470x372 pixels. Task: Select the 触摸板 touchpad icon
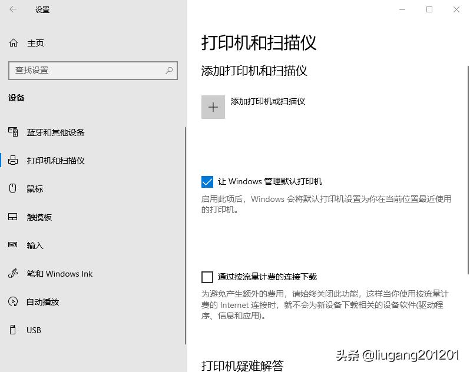(x=12, y=217)
